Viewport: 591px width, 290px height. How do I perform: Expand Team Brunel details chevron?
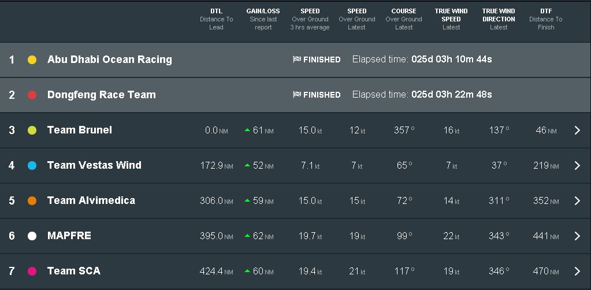click(577, 130)
